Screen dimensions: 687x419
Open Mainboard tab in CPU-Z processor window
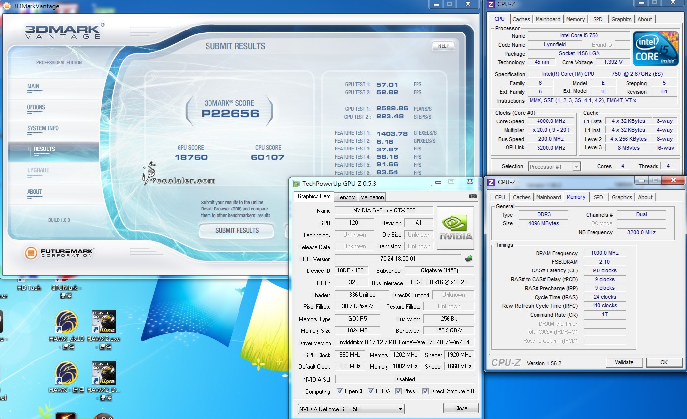[548, 19]
